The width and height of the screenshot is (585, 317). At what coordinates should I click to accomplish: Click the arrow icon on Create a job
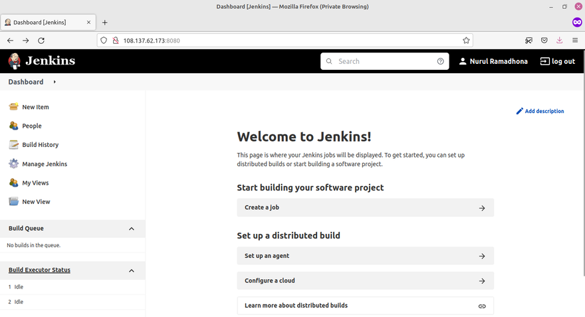482,208
